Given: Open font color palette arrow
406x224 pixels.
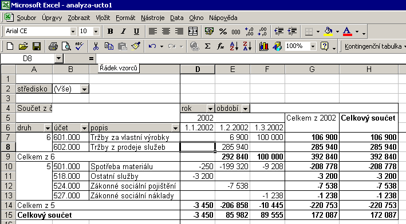Looking at the screenshot, I should coord(357,32).
